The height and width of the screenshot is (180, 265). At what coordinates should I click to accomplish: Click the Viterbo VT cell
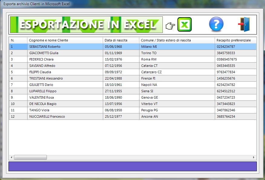(177, 104)
